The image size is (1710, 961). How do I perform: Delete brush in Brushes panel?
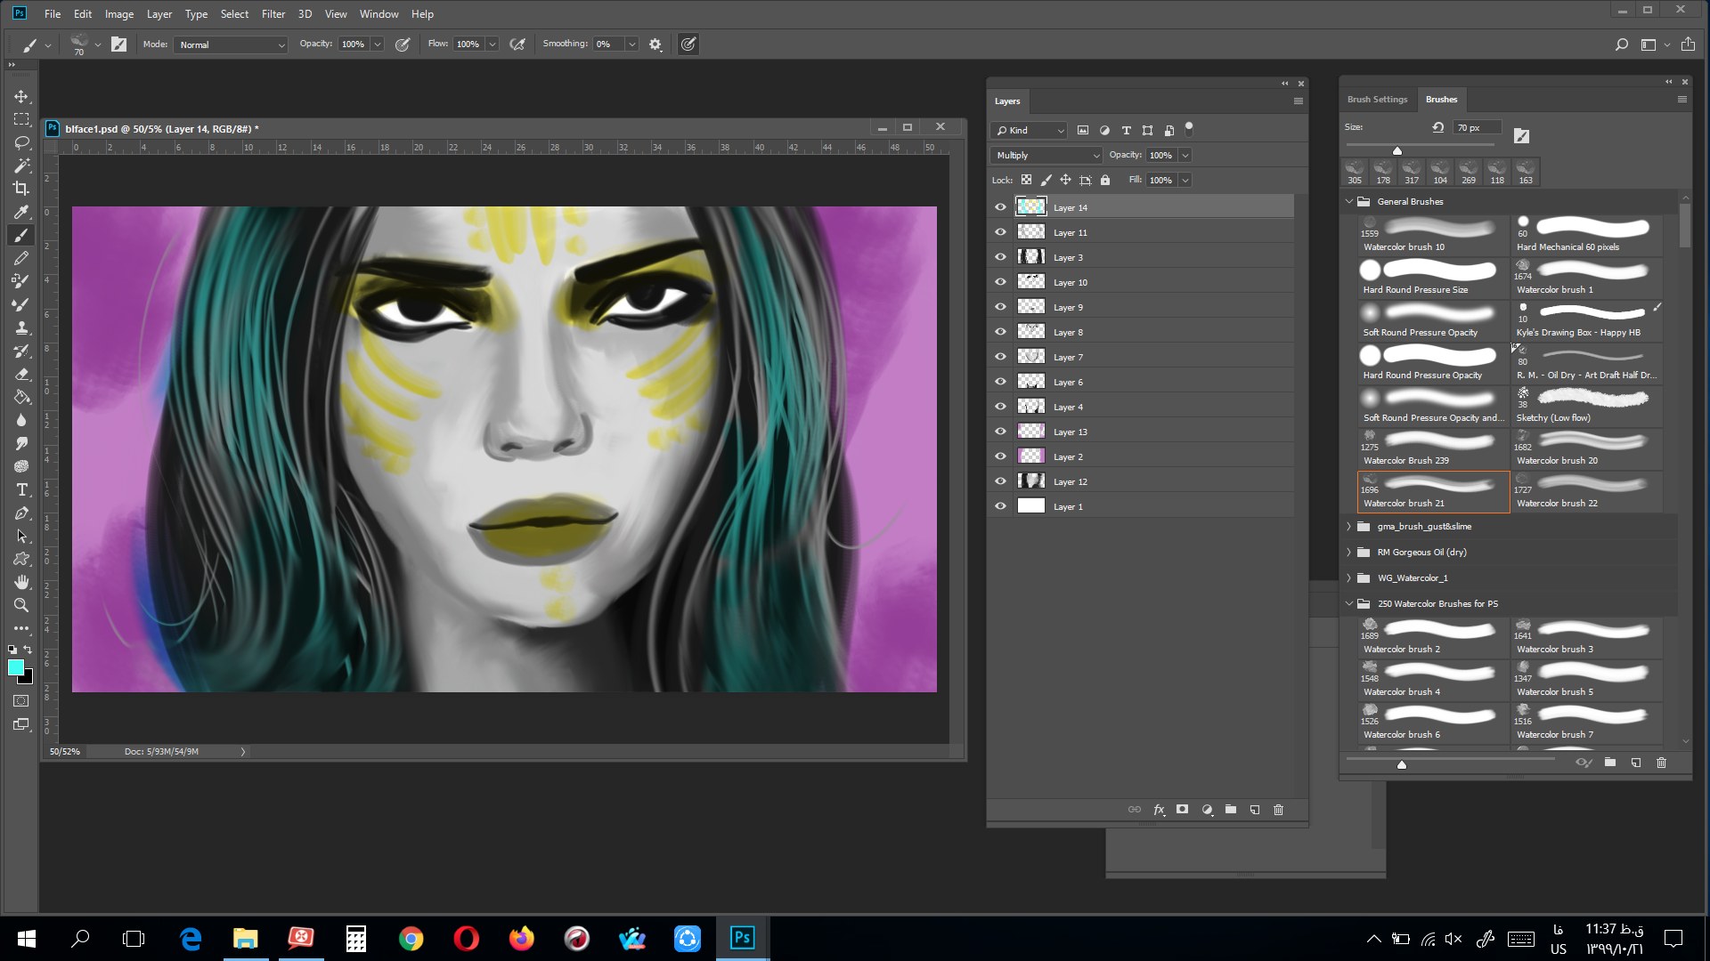pyautogui.click(x=1661, y=763)
